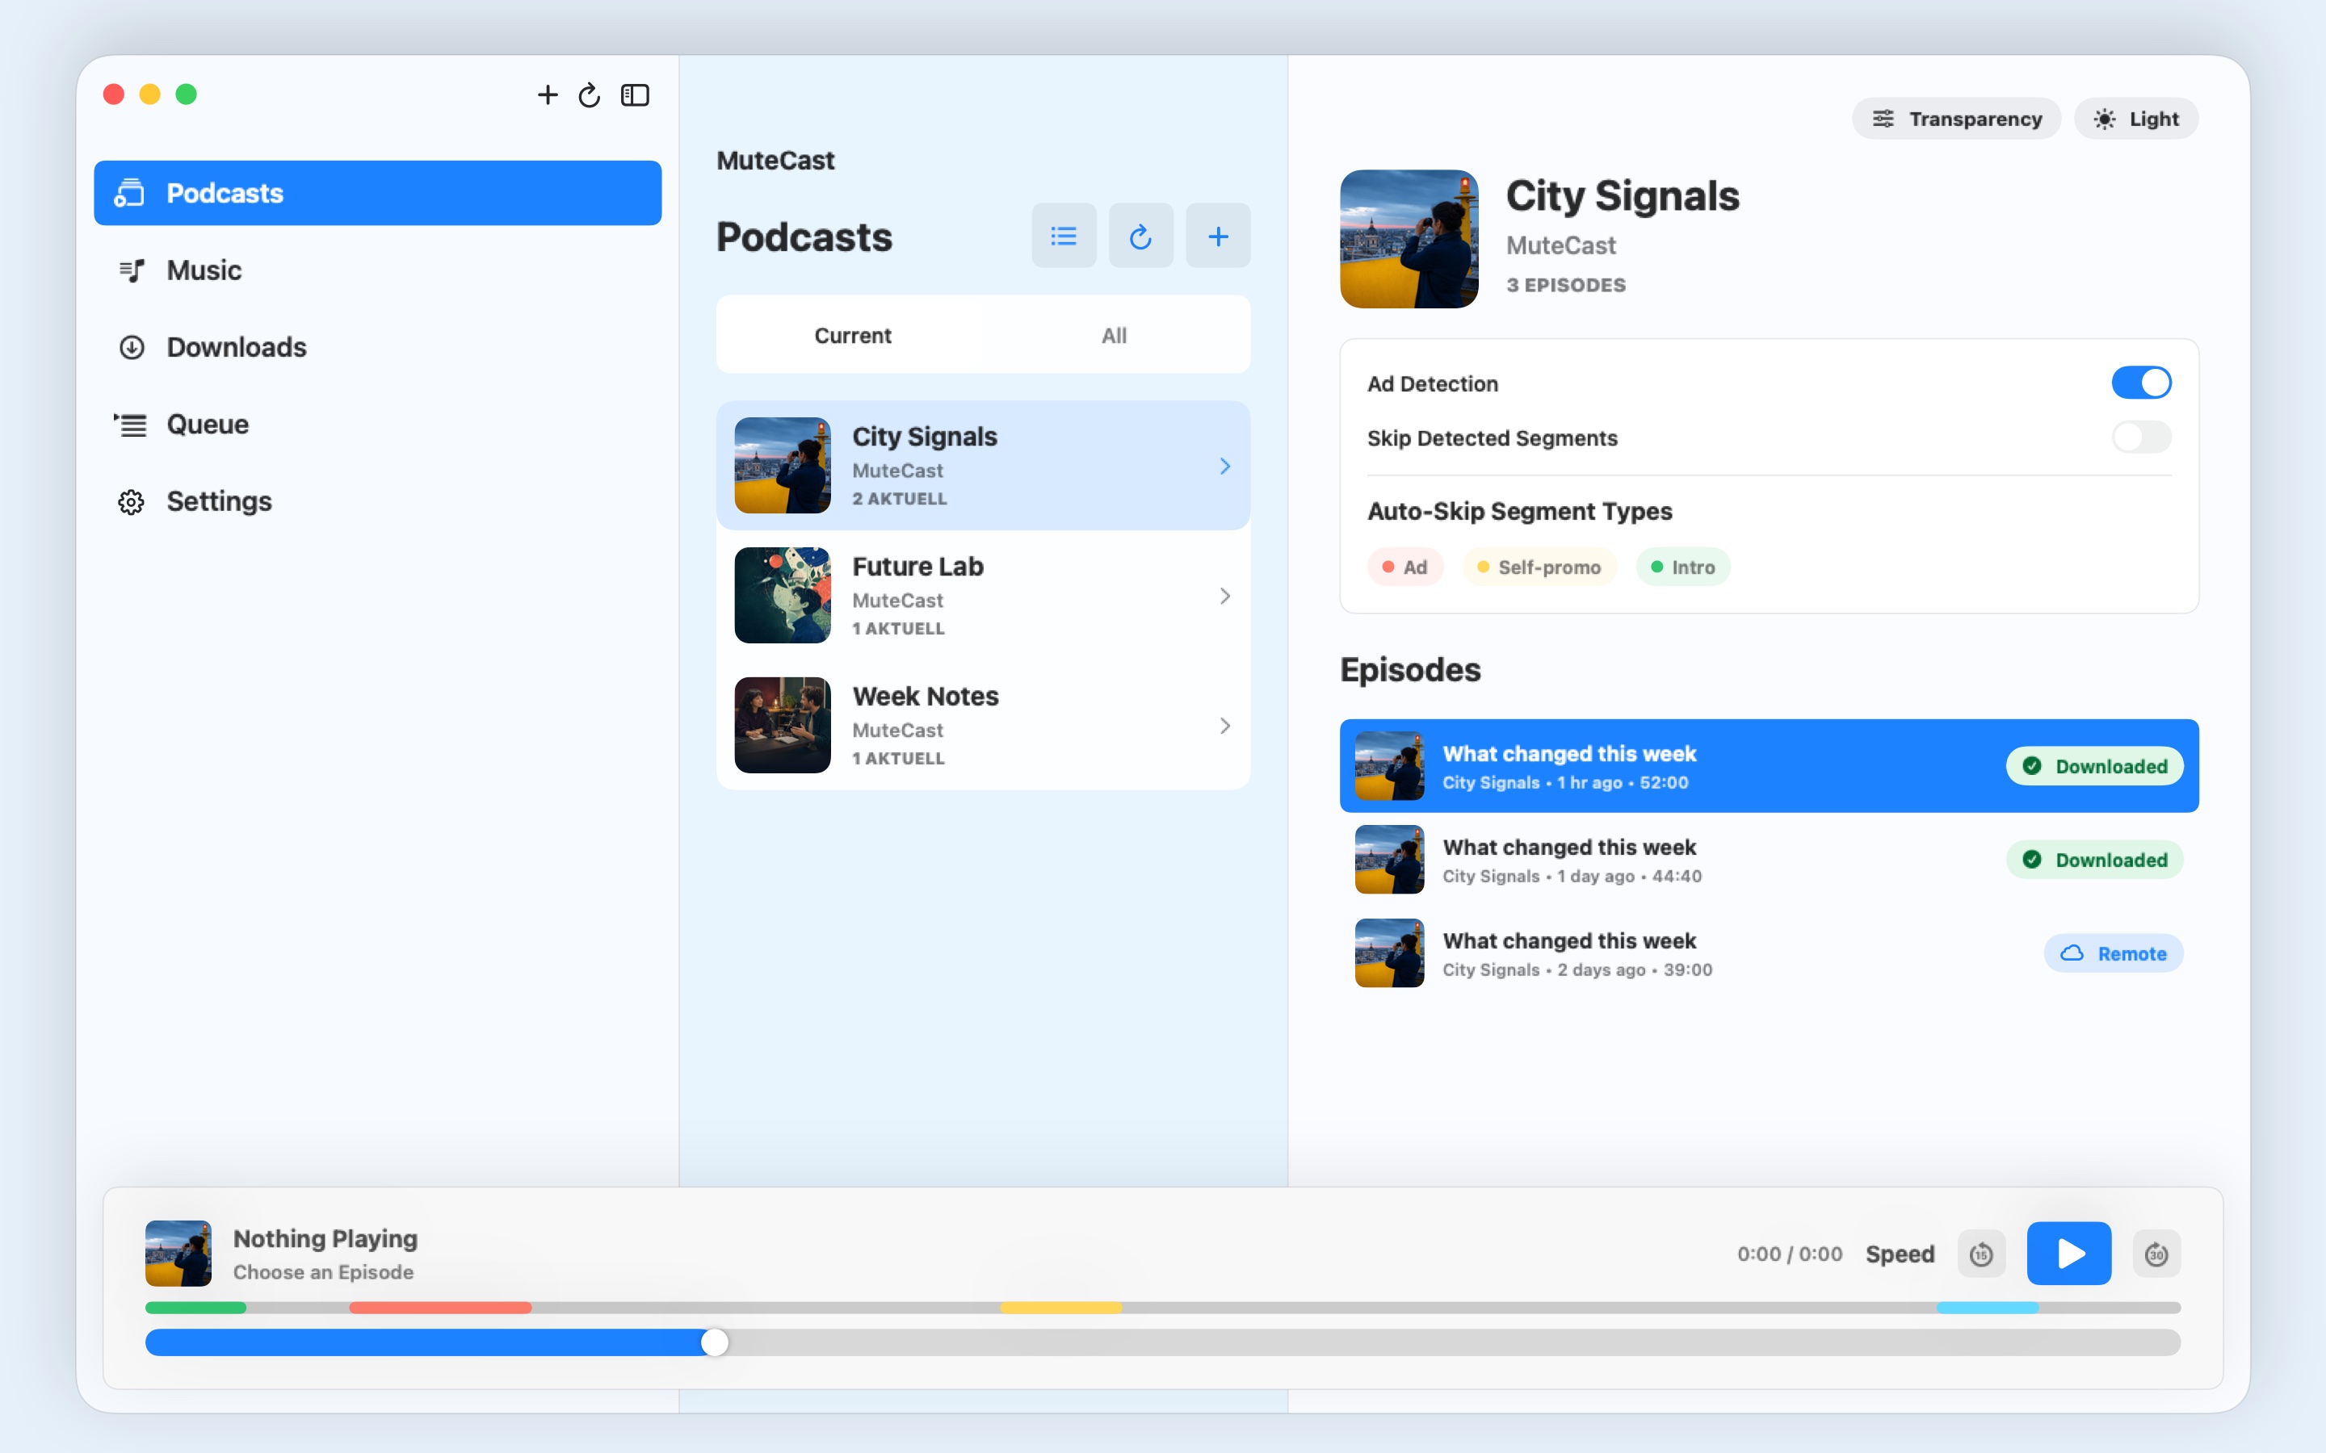Viewport: 2326px width, 1453px height.
Task: Click the plus icon in sidebar titlebar
Action: coord(547,94)
